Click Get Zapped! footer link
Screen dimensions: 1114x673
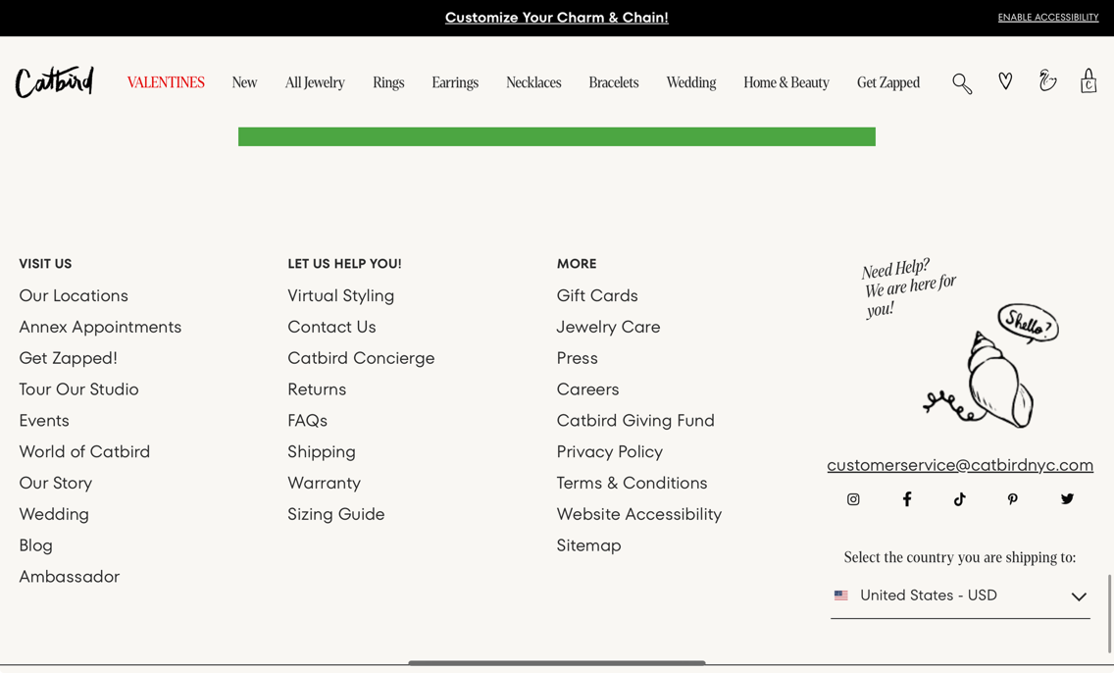coord(69,358)
